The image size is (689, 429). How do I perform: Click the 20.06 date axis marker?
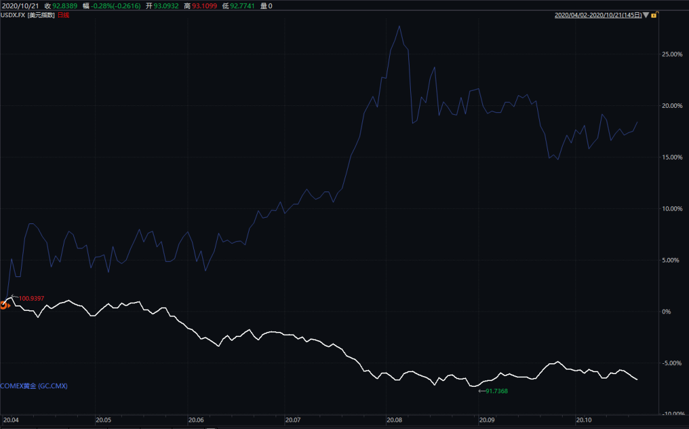pyautogui.click(x=196, y=420)
